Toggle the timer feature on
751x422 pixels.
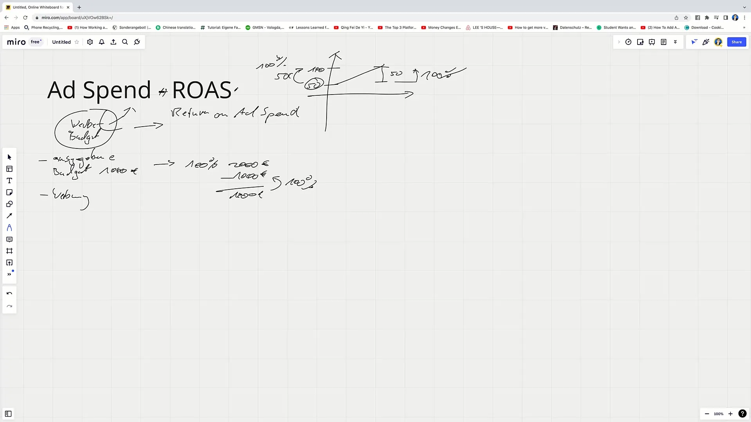(x=628, y=42)
